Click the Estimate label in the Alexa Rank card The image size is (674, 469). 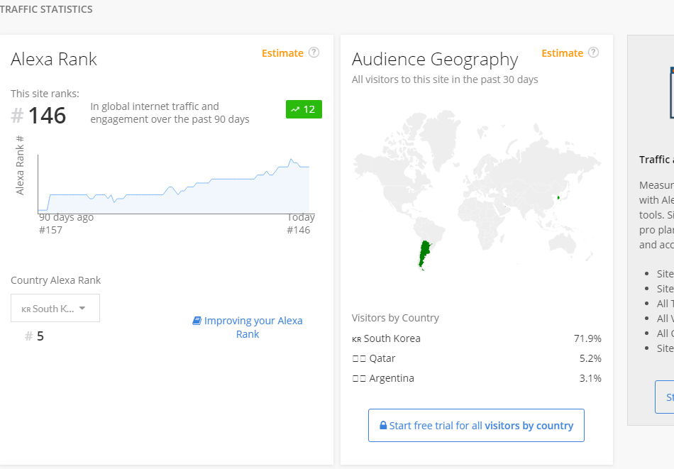(x=282, y=53)
